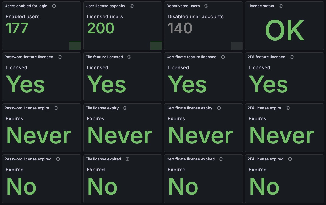
Task: Click the 2FA feature licensed info icon
Action: (x=292, y=57)
